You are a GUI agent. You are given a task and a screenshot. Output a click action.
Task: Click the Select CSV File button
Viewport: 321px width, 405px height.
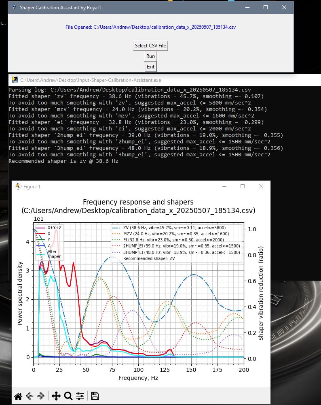tap(150, 46)
